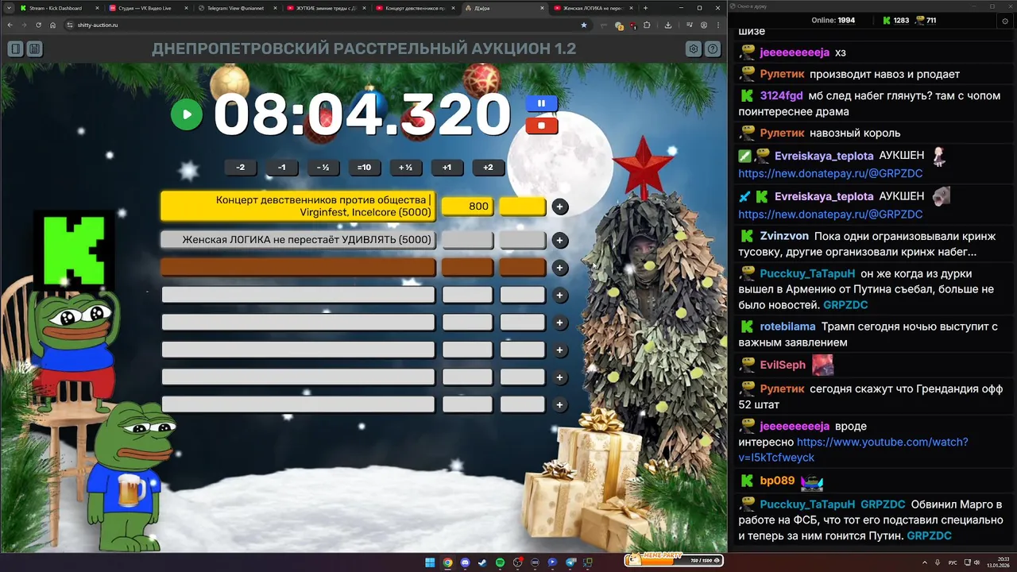The image size is (1017, 572).
Task: Click the save floppy disk icon
Action: [34, 48]
